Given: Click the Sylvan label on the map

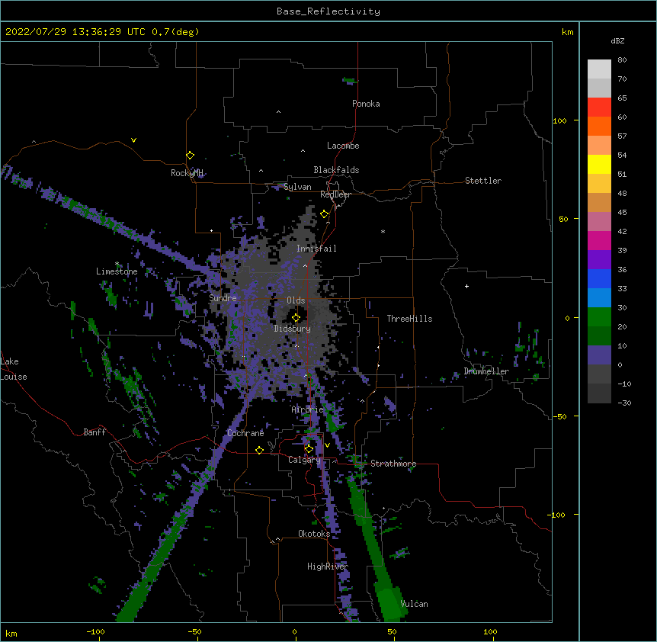Looking at the screenshot, I should tap(297, 187).
